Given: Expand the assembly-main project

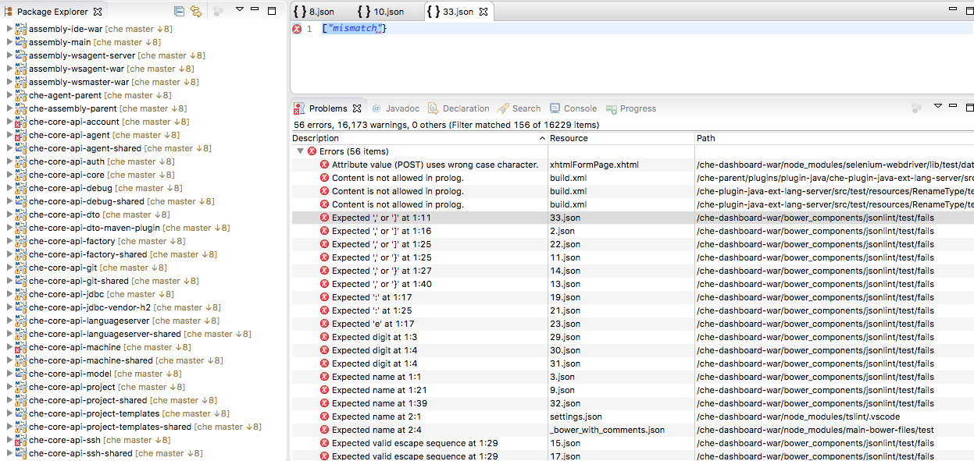Looking at the screenshot, I should point(9,42).
